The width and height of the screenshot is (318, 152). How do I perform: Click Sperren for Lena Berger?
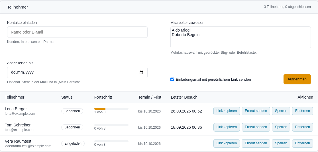281,111
